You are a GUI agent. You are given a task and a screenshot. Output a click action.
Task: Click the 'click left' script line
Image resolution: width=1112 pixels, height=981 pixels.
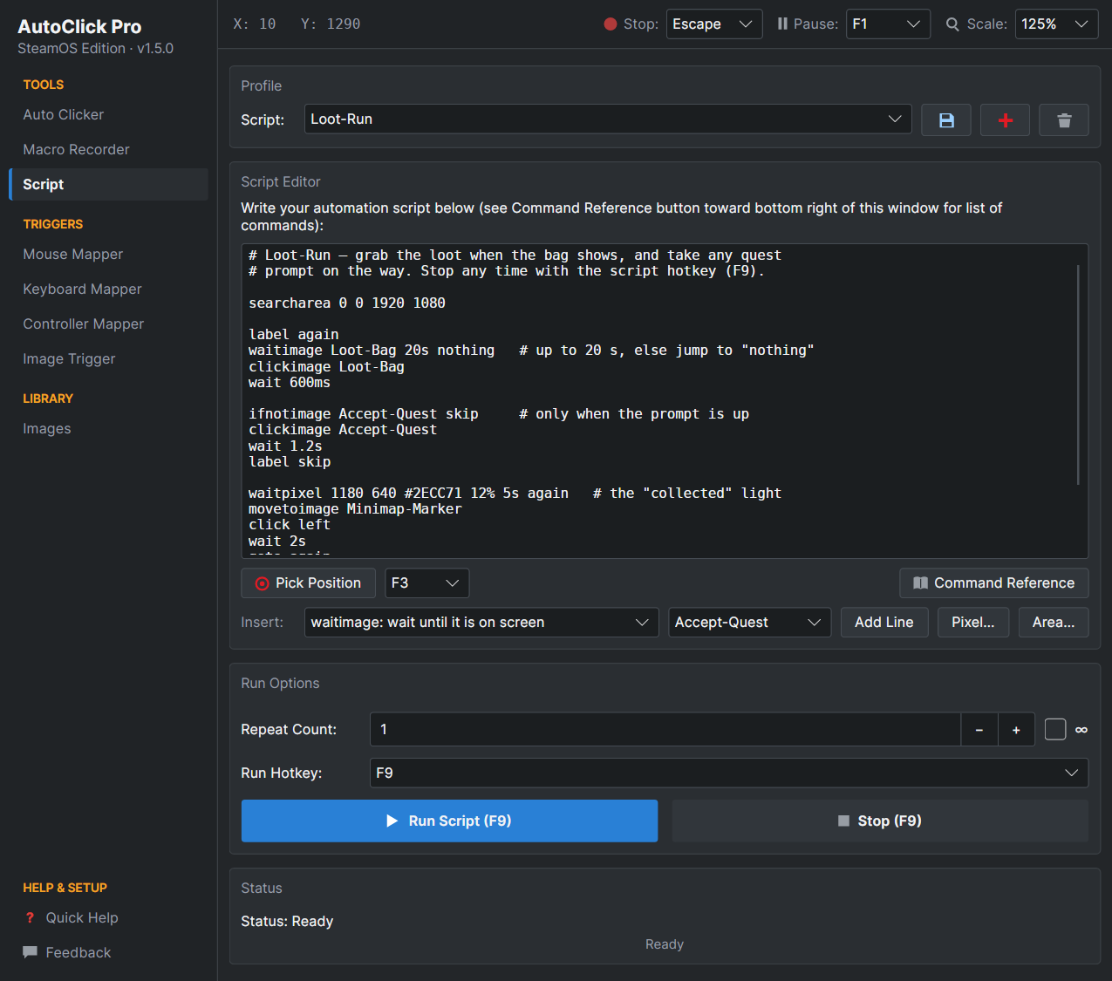pos(290,524)
